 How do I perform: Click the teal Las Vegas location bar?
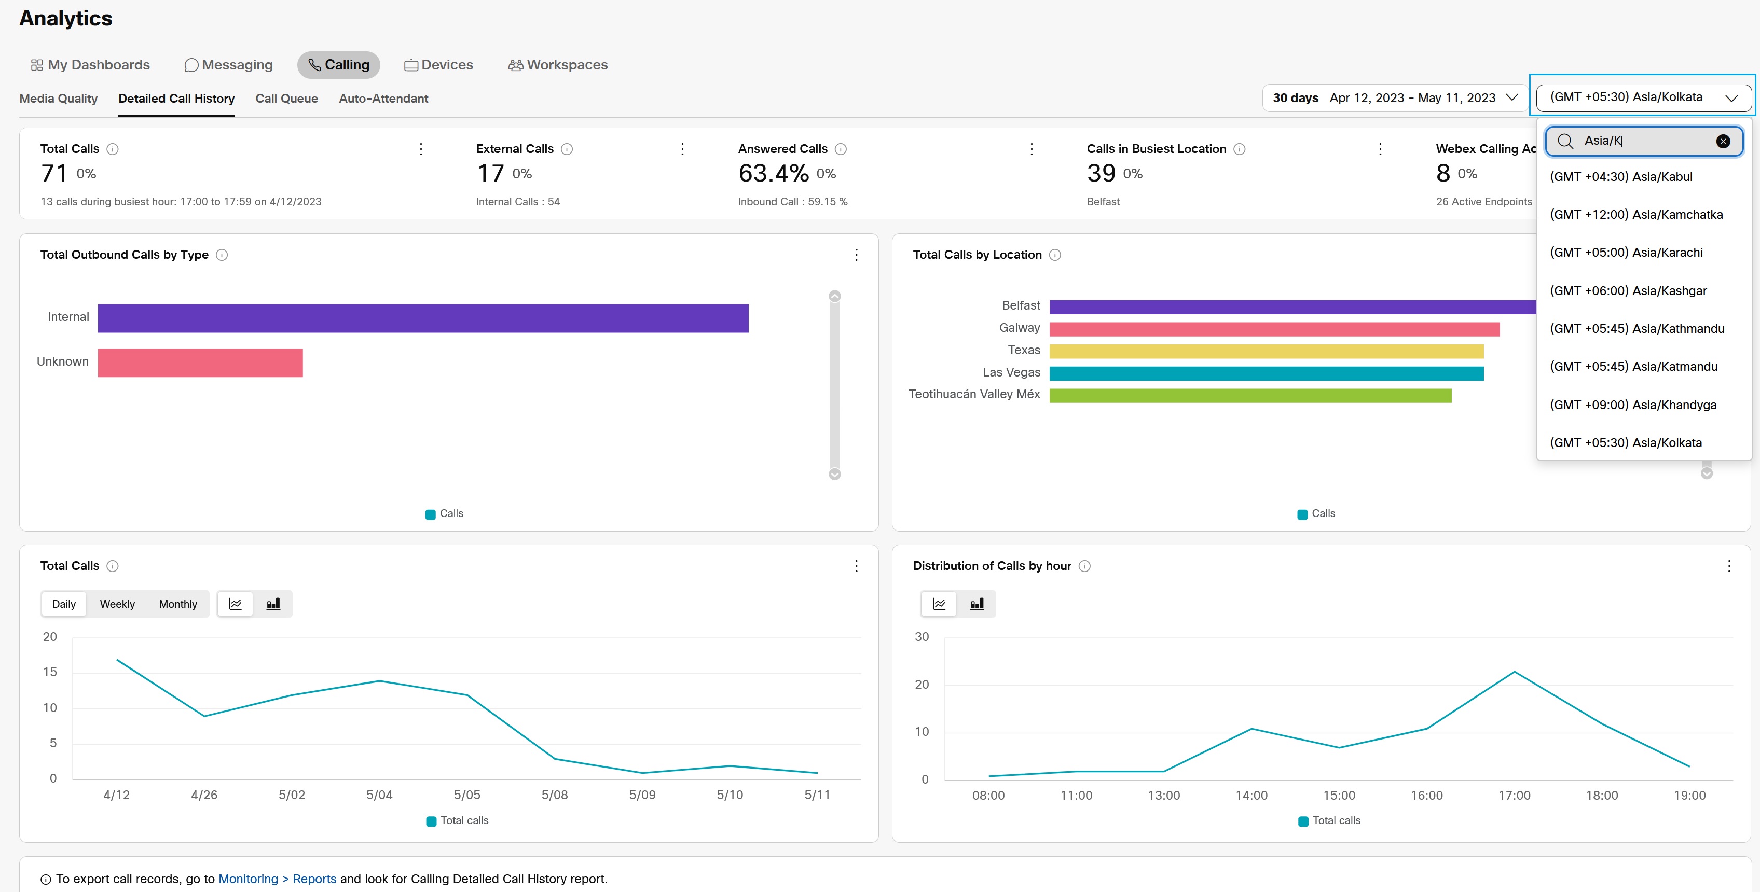1267,373
